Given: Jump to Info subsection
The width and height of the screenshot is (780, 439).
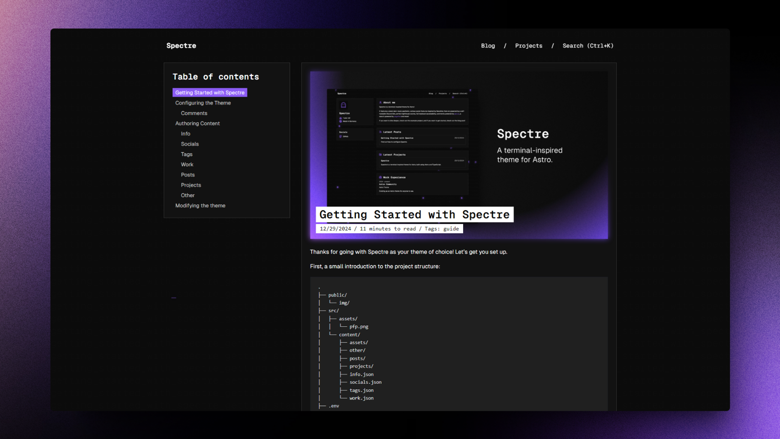Looking at the screenshot, I should tap(186, 134).
